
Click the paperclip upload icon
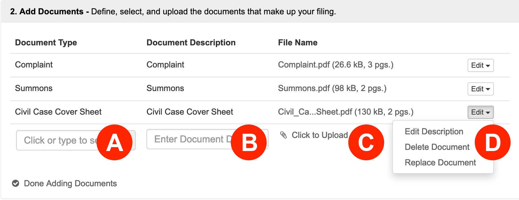point(283,135)
